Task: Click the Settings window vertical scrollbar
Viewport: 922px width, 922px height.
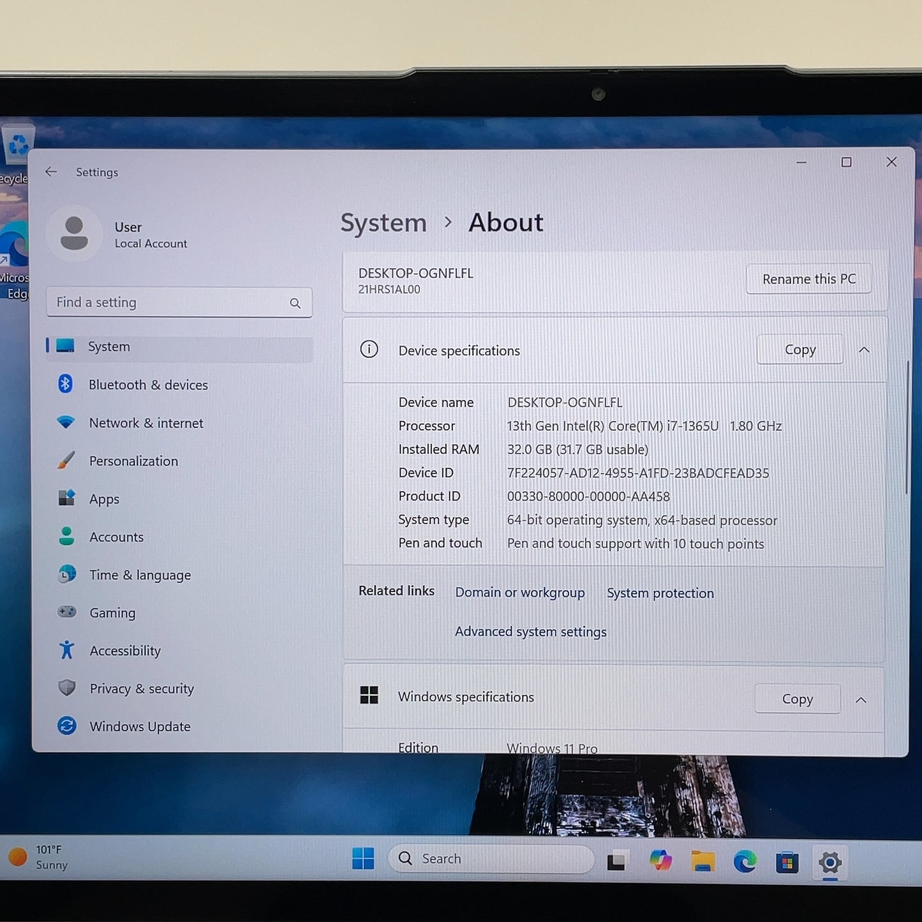Action: [906, 428]
